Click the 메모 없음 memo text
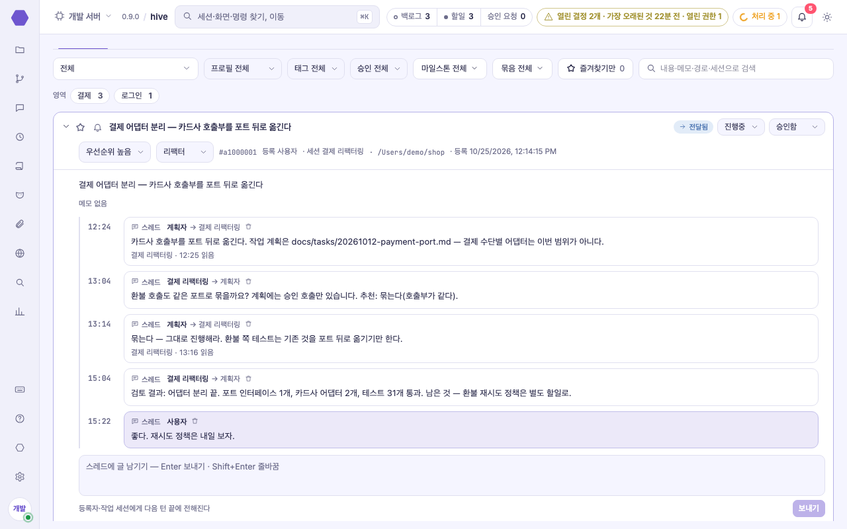Viewport: 847px width, 529px height. [x=93, y=204]
